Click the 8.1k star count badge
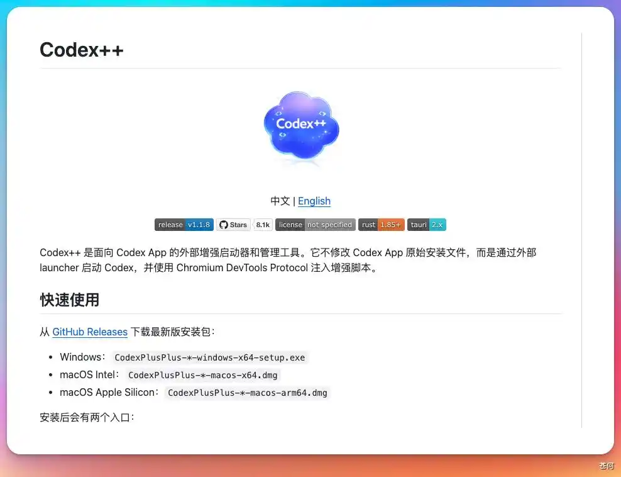 (263, 225)
